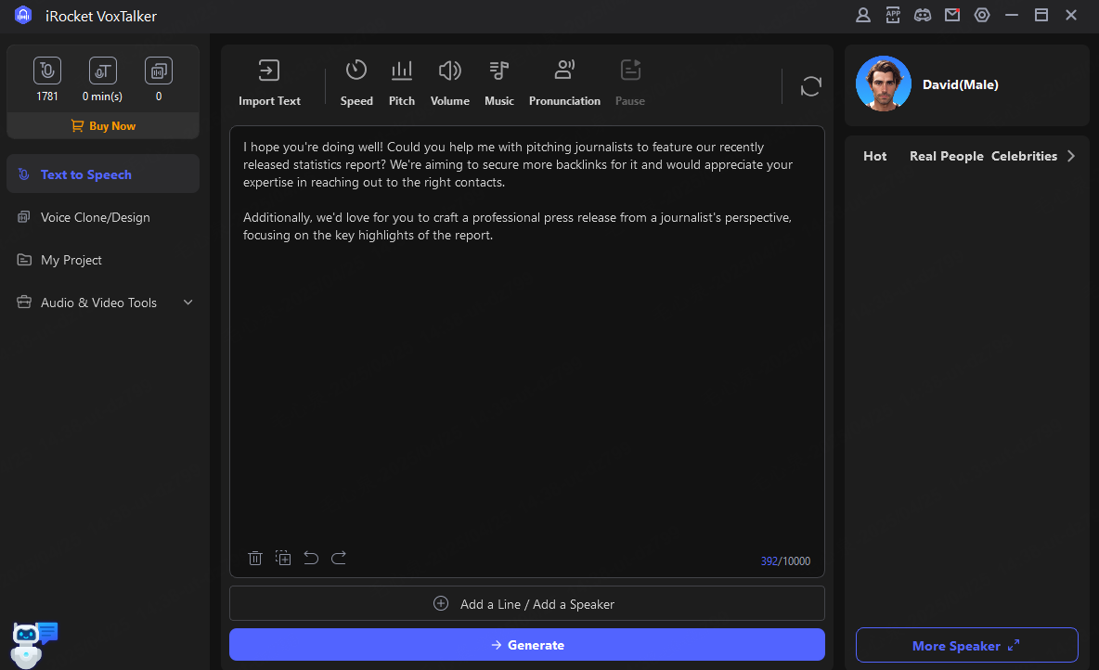Screen dimensions: 1099x670
Task: Show more categories via the right arrow
Action: pyautogui.click(x=1072, y=156)
